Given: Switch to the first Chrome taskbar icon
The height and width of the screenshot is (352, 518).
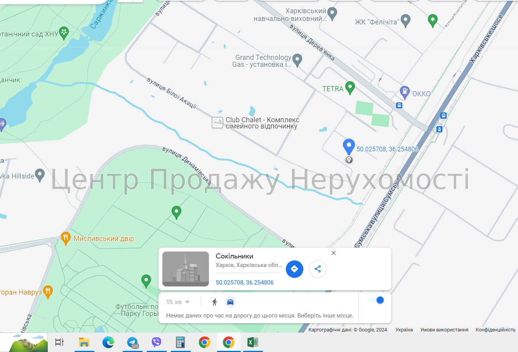Looking at the screenshot, I should click(205, 342).
